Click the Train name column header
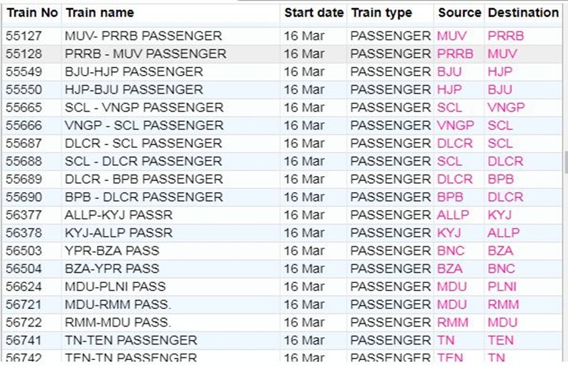568x368 pixels. tap(100, 13)
